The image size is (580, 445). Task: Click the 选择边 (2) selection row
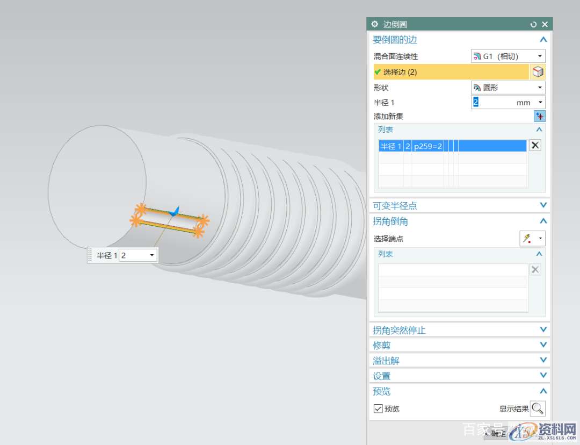pos(451,72)
